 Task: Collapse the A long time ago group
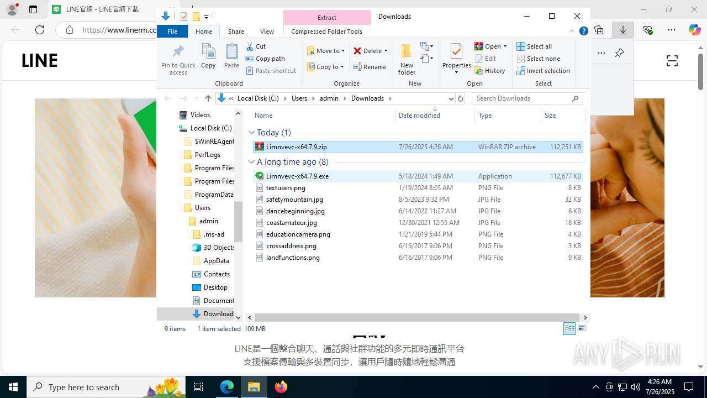(x=251, y=162)
